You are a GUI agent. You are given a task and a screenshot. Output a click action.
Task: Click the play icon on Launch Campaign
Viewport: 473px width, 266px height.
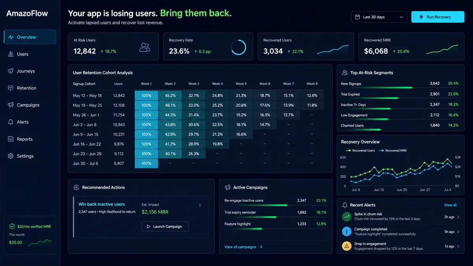tap(149, 227)
